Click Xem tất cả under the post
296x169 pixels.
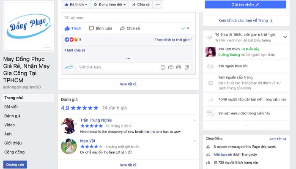coord(128,84)
